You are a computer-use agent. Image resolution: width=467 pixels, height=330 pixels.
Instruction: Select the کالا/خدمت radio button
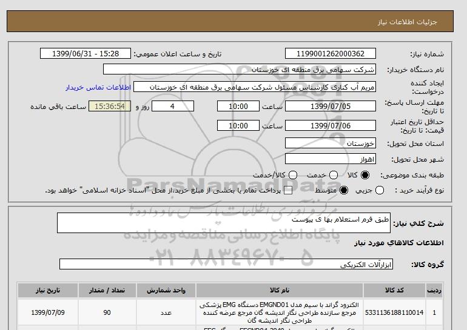(293, 175)
